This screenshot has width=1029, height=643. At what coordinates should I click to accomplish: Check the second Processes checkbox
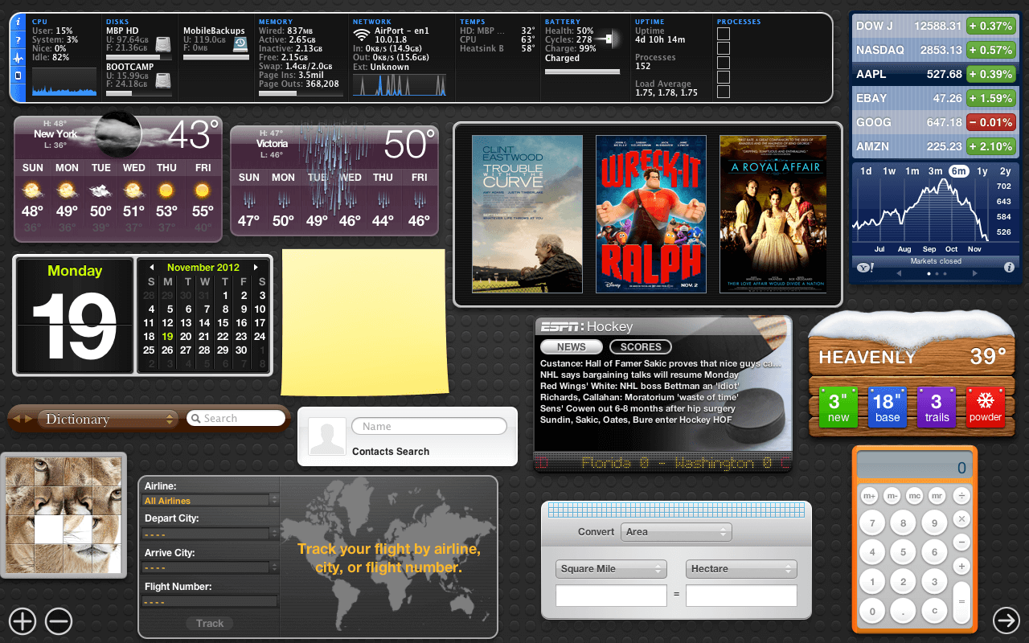724,48
